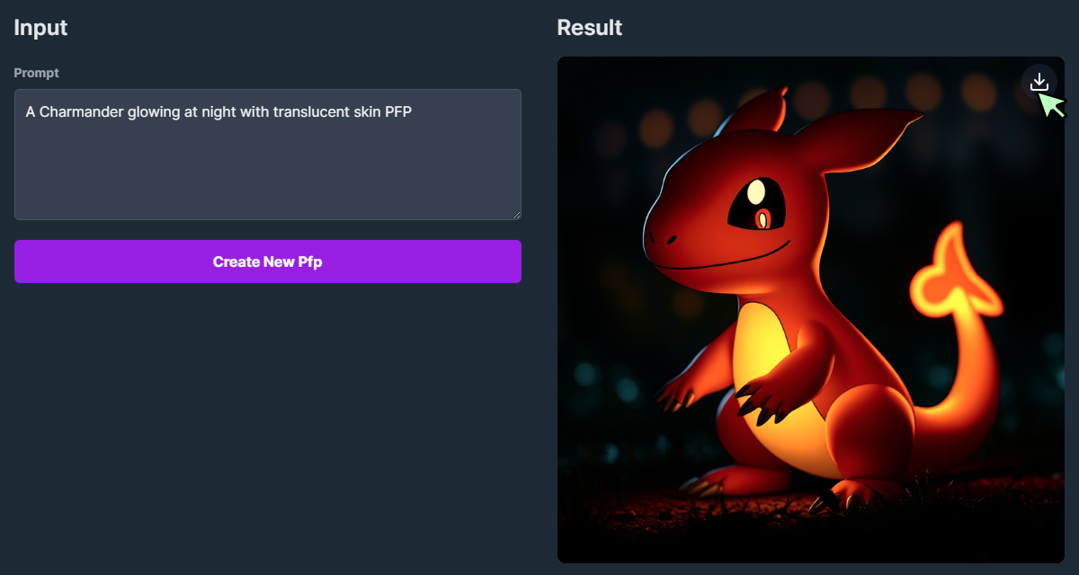This screenshot has width=1079, height=575.
Task: Click Charmander's snout nostril in the image
Action: (x=672, y=237)
